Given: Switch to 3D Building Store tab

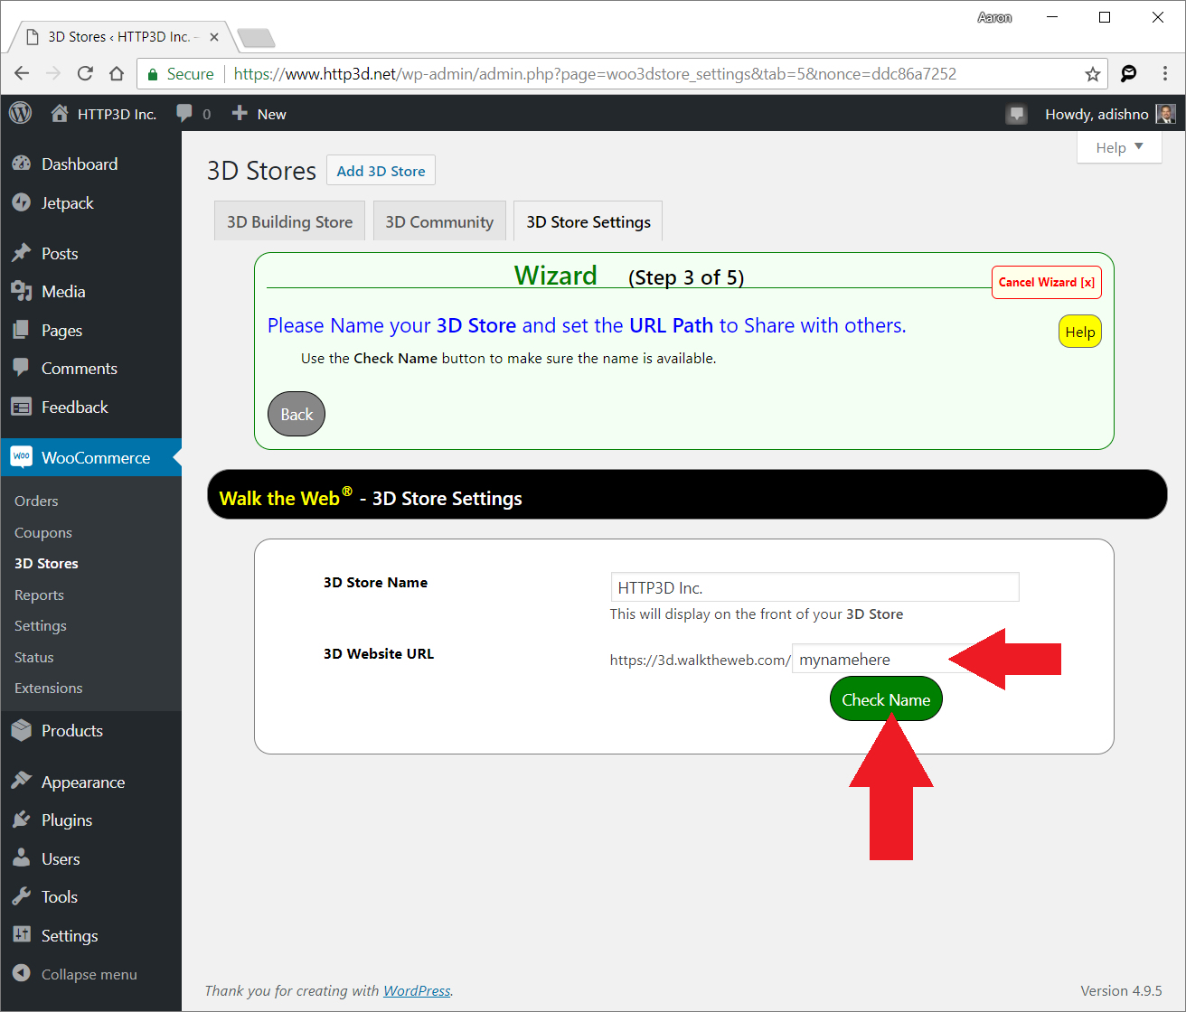Looking at the screenshot, I should click(x=289, y=221).
